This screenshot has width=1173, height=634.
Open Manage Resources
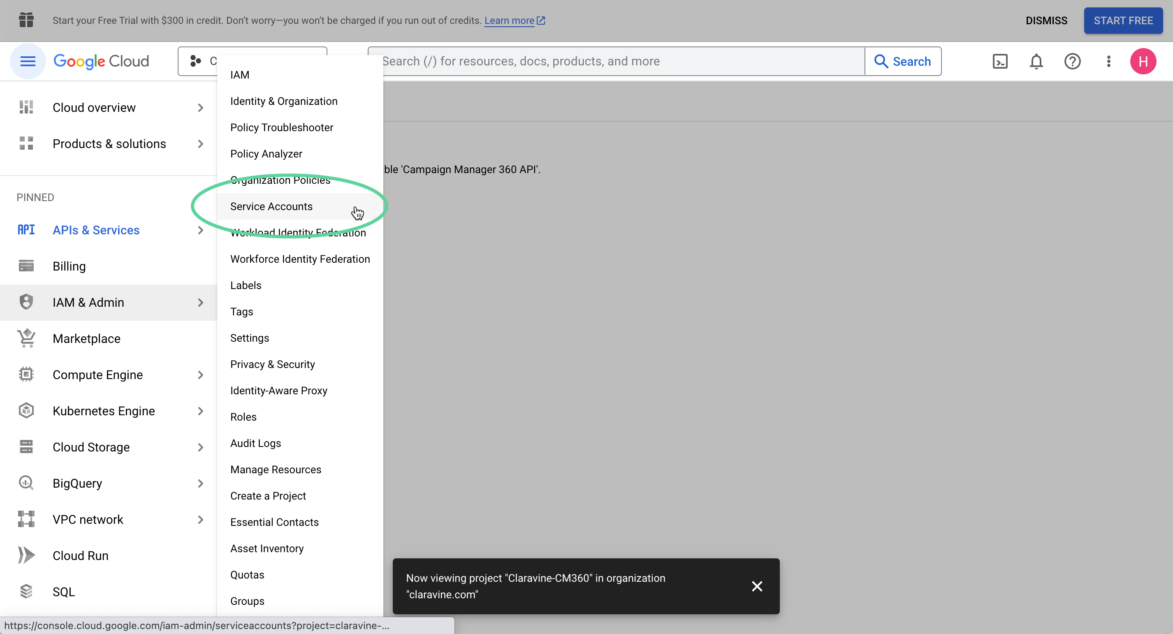(300, 470)
